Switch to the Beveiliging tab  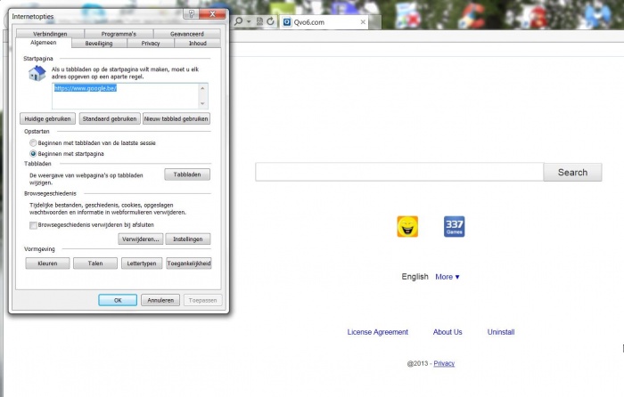point(99,44)
